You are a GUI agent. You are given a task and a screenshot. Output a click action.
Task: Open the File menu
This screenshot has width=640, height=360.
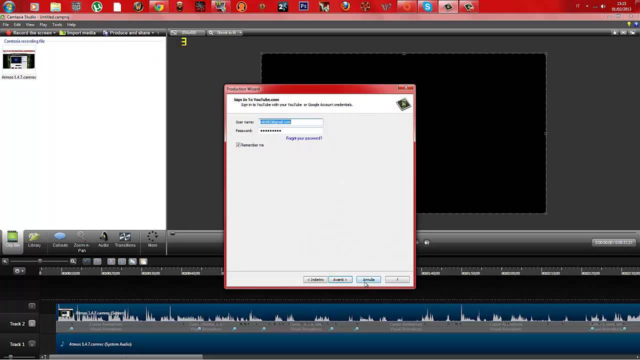click(5, 24)
